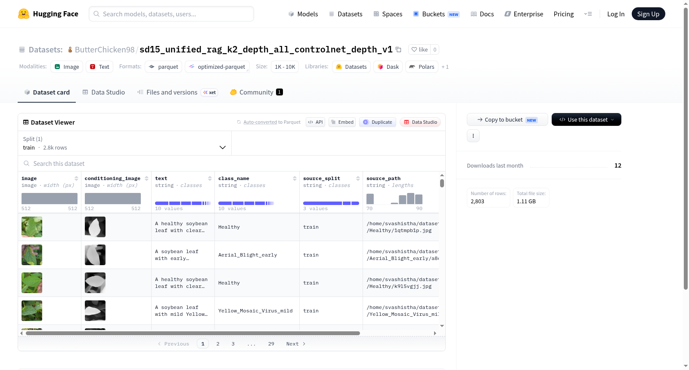Switch to the Data Studio tab

tap(104, 92)
